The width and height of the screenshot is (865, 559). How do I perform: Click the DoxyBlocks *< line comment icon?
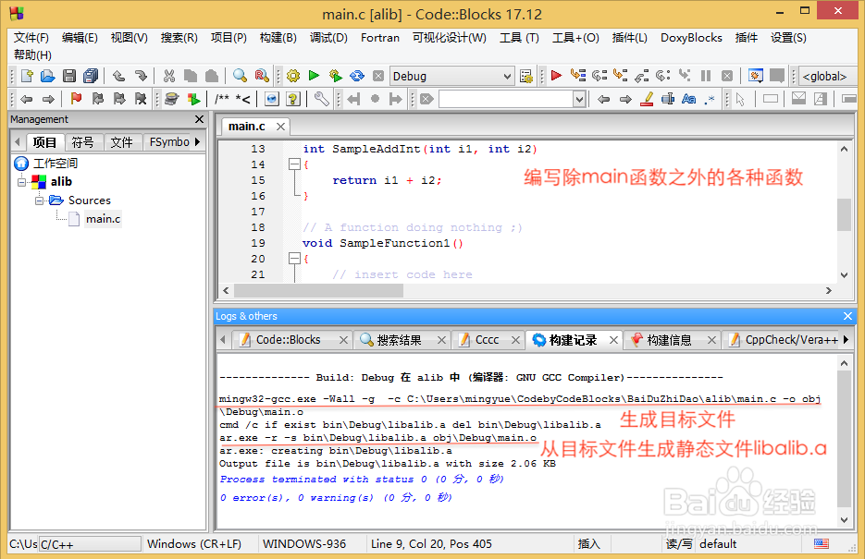pyautogui.click(x=242, y=99)
